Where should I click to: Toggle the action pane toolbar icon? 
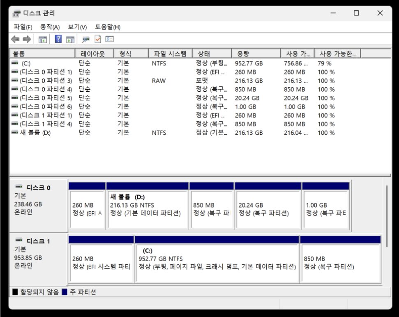coord(70,39)
